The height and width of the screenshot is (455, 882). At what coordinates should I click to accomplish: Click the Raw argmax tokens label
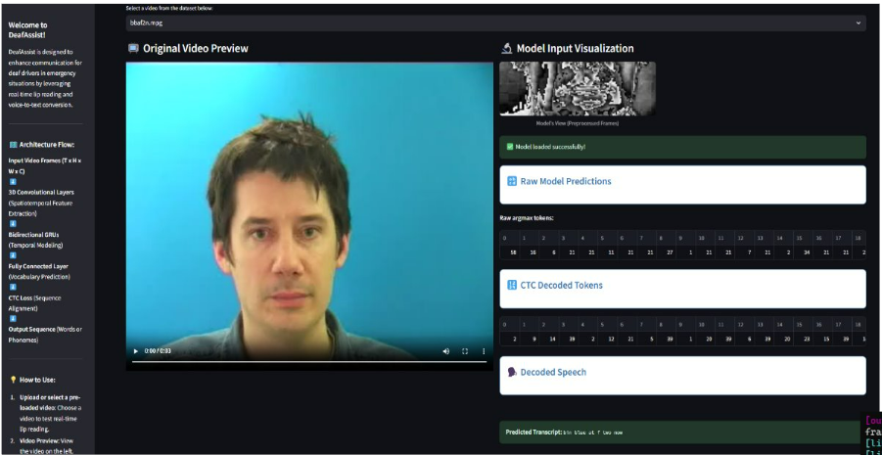pyautogui.click(x=527, y=217)
